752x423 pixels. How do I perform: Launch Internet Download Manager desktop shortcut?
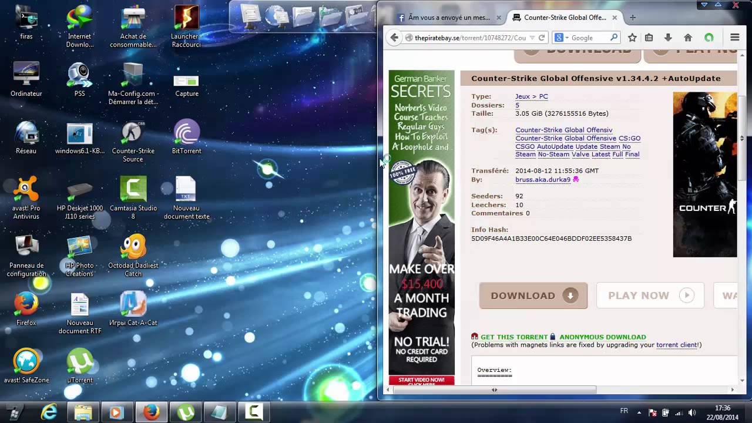point(79,26)
